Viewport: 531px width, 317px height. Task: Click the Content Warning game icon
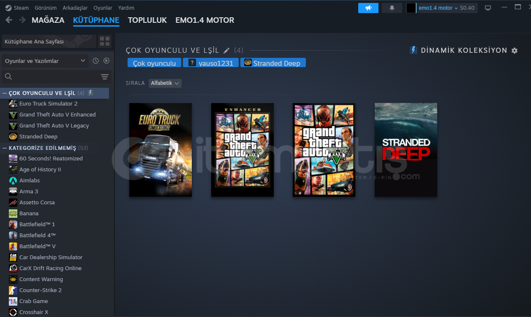pos(13,279)
